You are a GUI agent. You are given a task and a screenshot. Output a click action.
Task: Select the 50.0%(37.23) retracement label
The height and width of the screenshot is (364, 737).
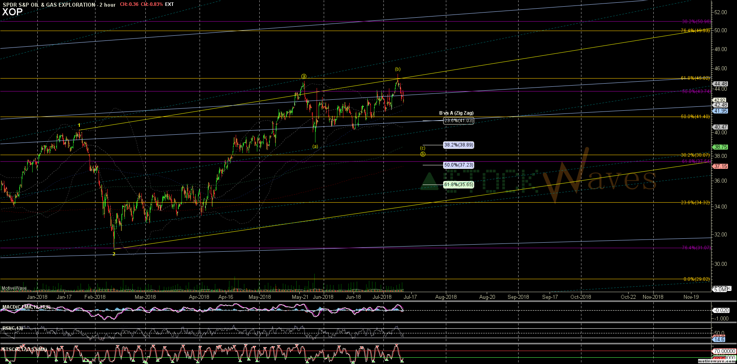(x=458, y=165)
